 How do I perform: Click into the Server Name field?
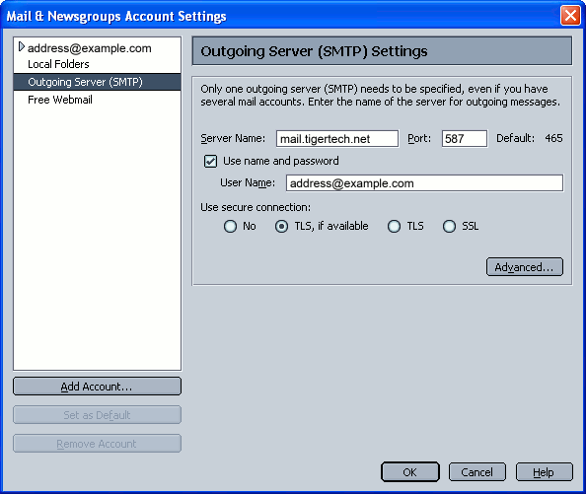(337, 138)
